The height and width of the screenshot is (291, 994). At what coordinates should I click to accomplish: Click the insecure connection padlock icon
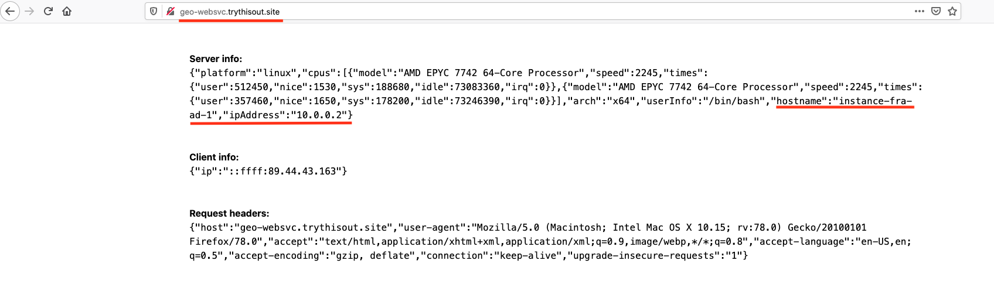170,11
